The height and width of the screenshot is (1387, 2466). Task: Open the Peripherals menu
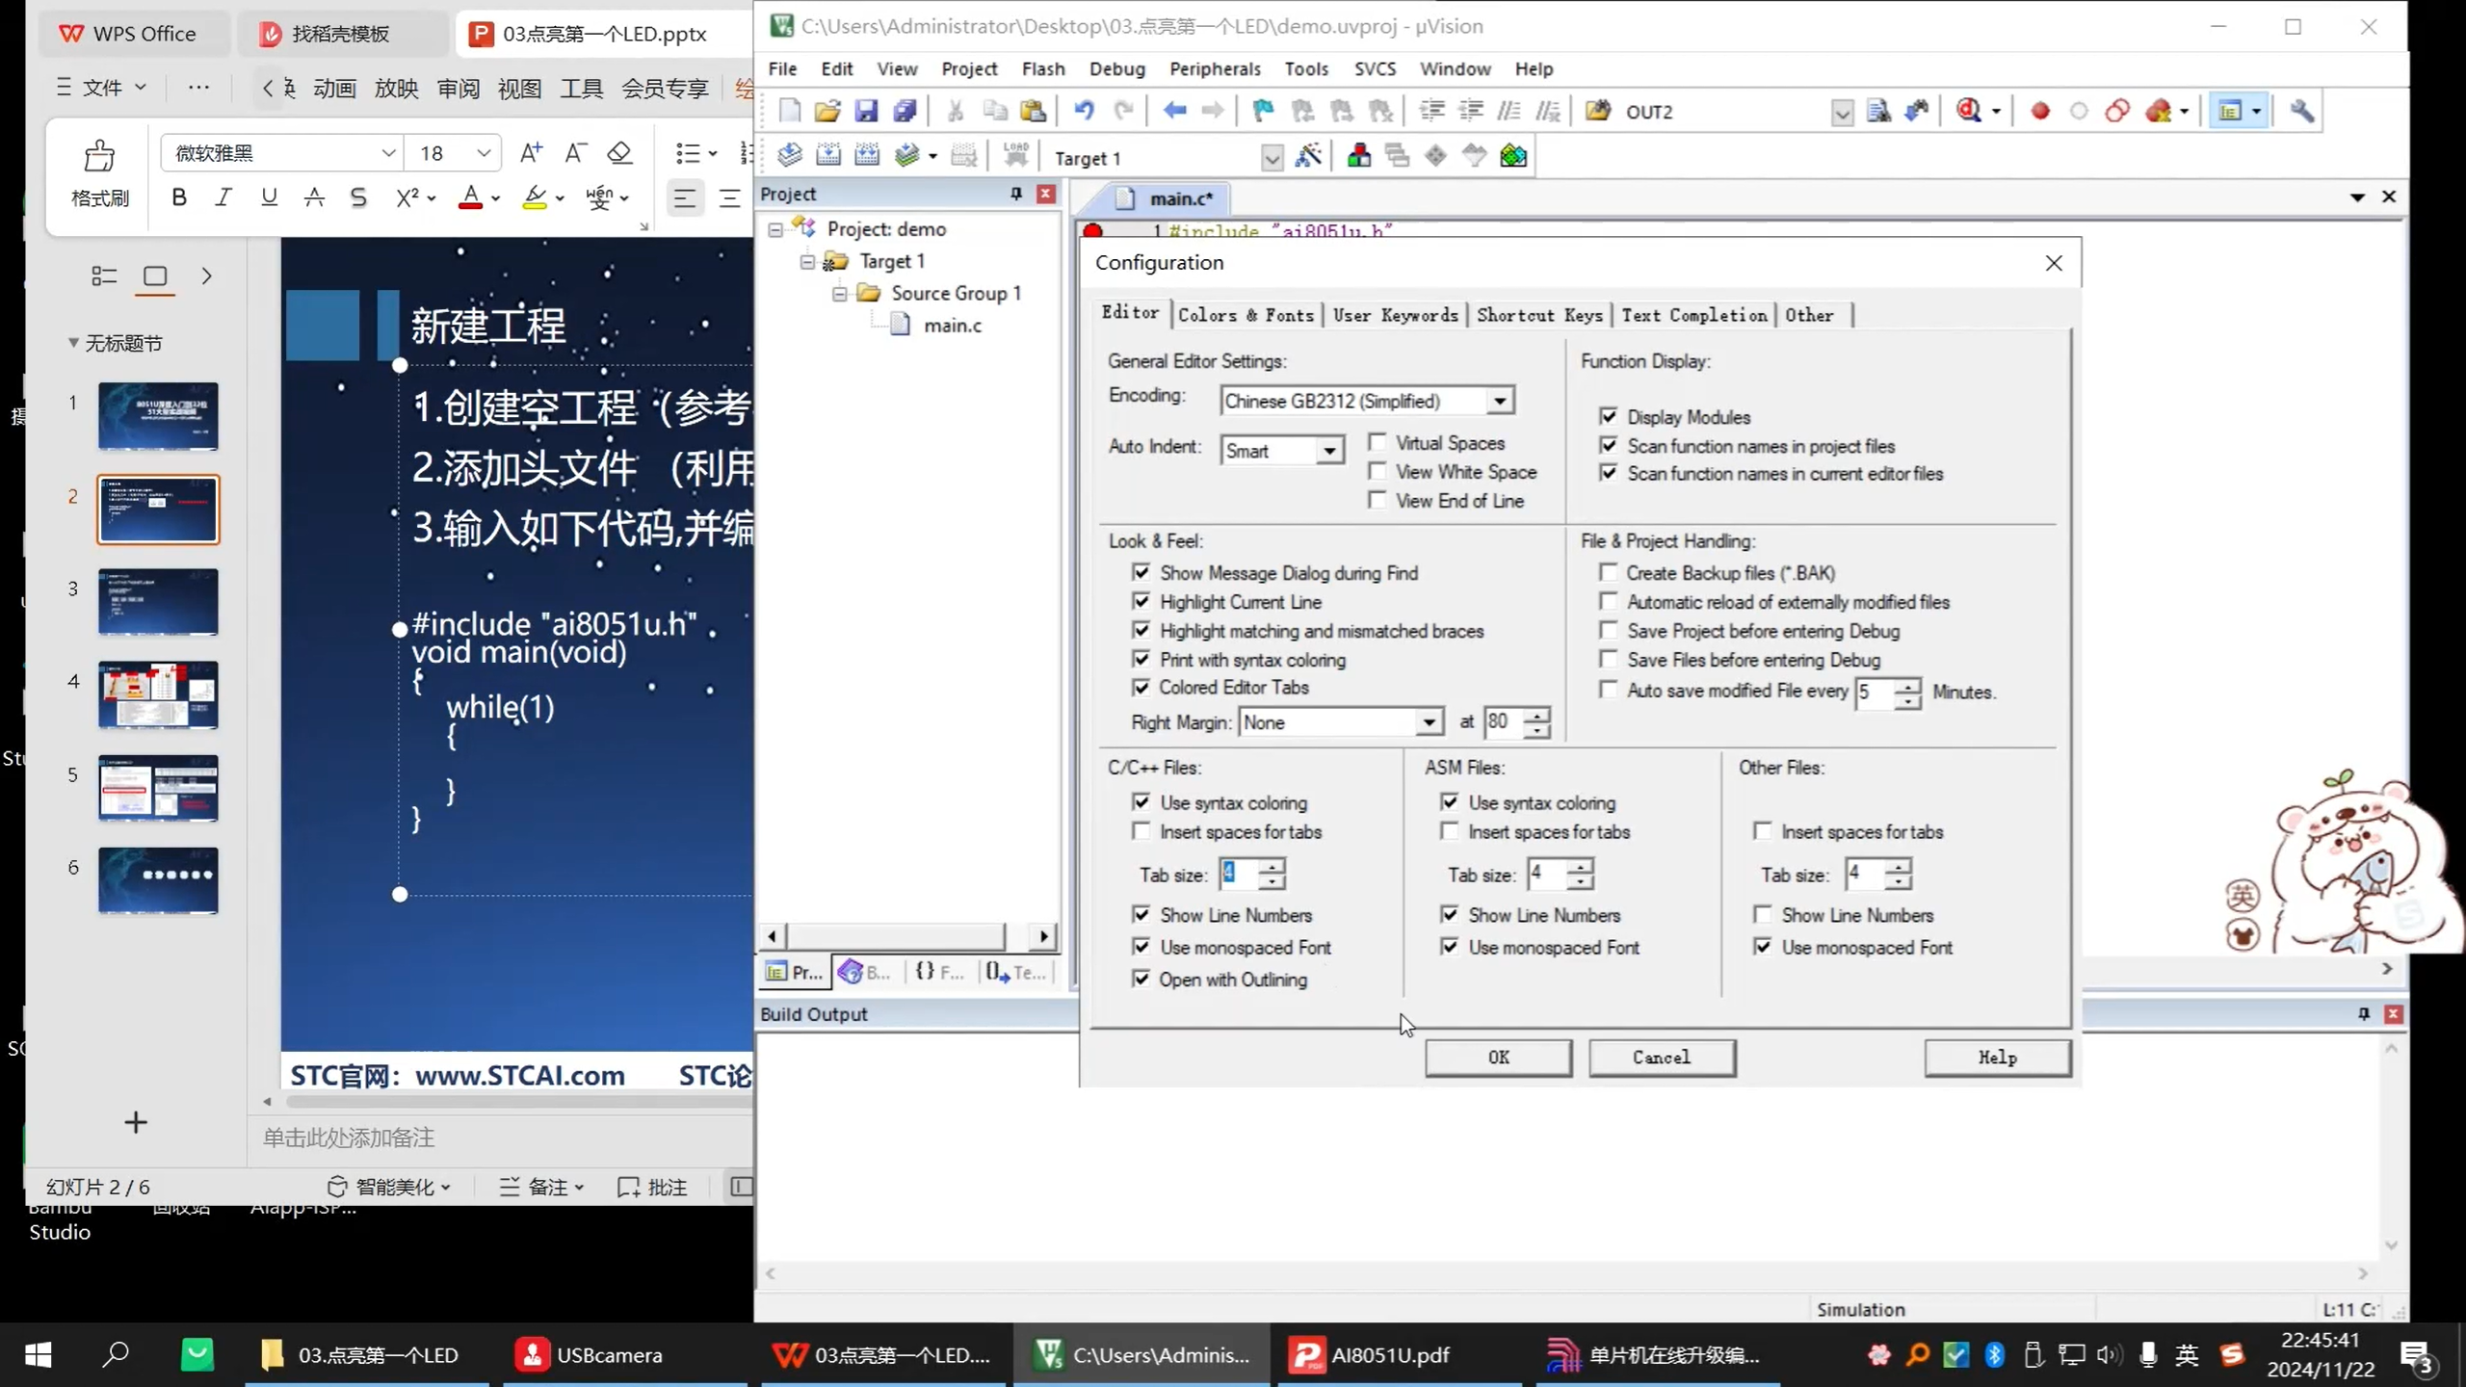pyautogui.click(x=1214, y=68)
